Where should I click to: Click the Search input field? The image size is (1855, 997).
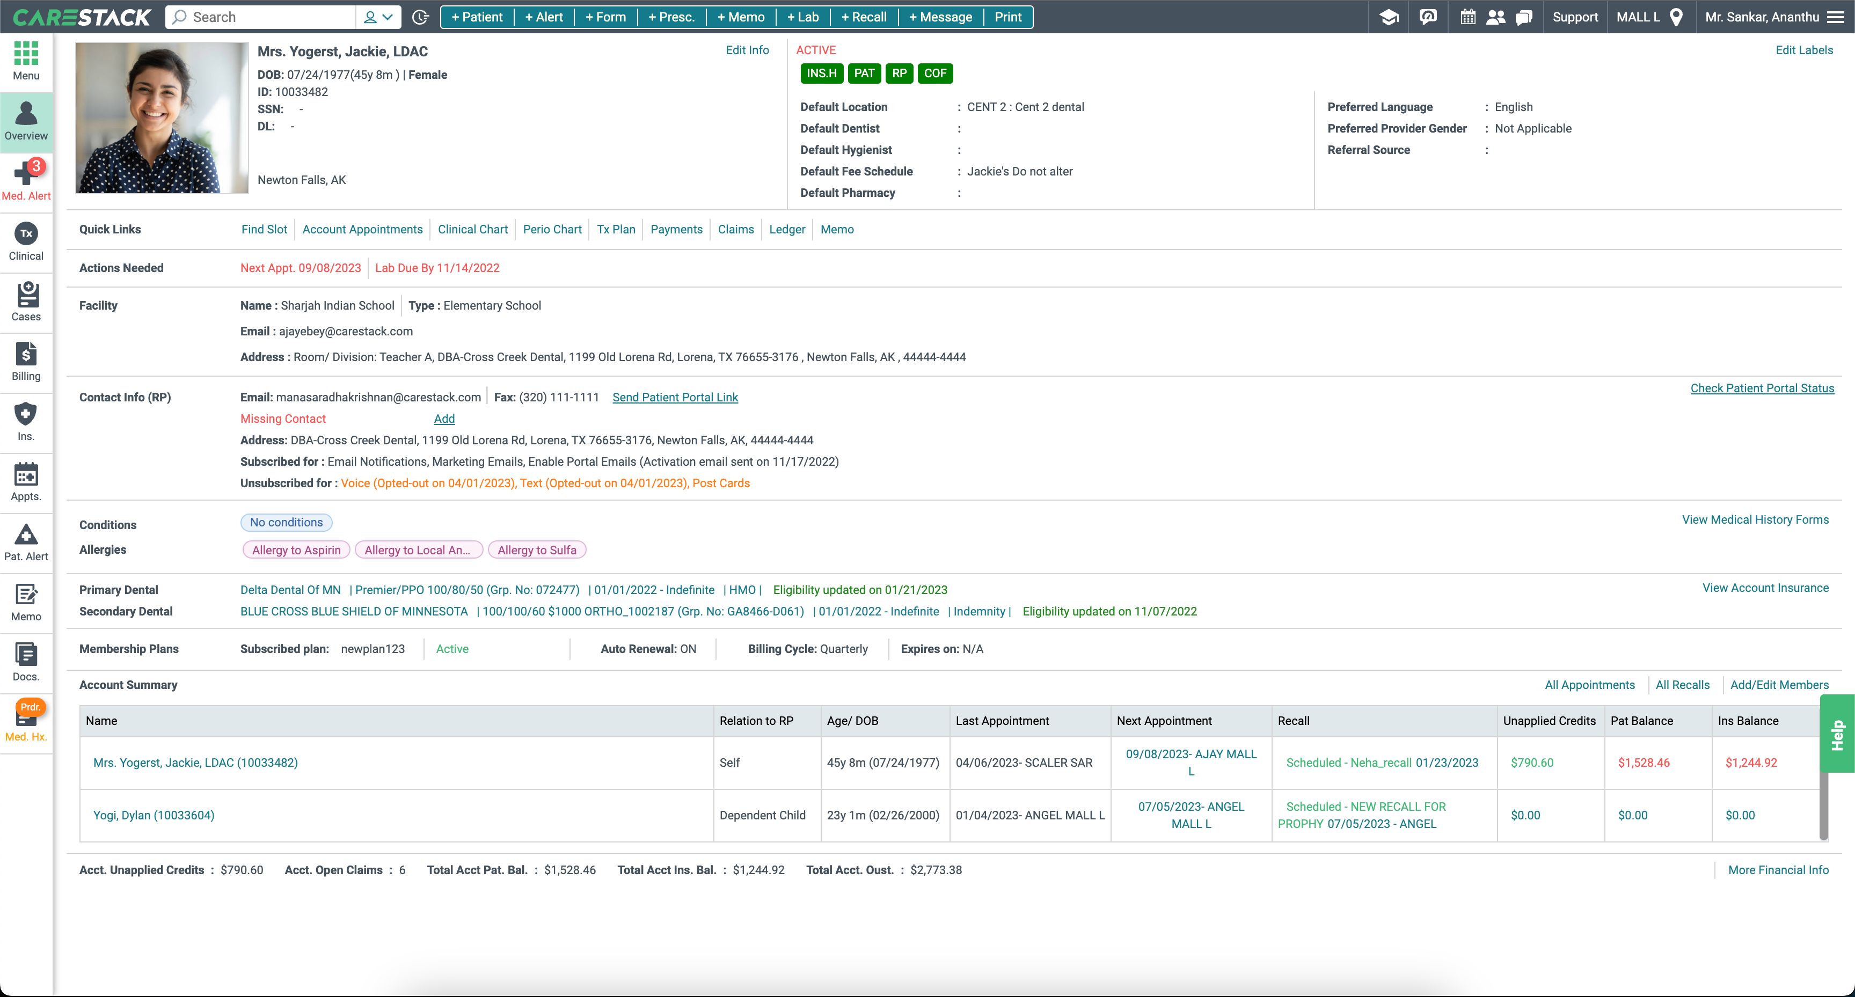click(261, 17)
